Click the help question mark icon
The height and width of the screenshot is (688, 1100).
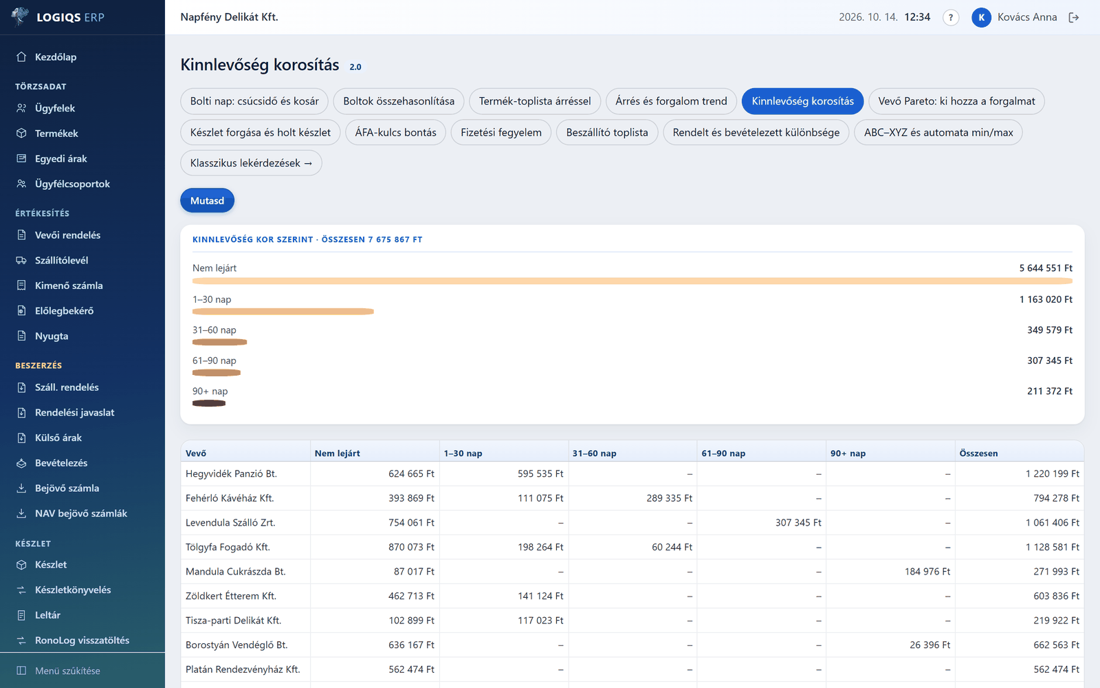coord(951,17)
